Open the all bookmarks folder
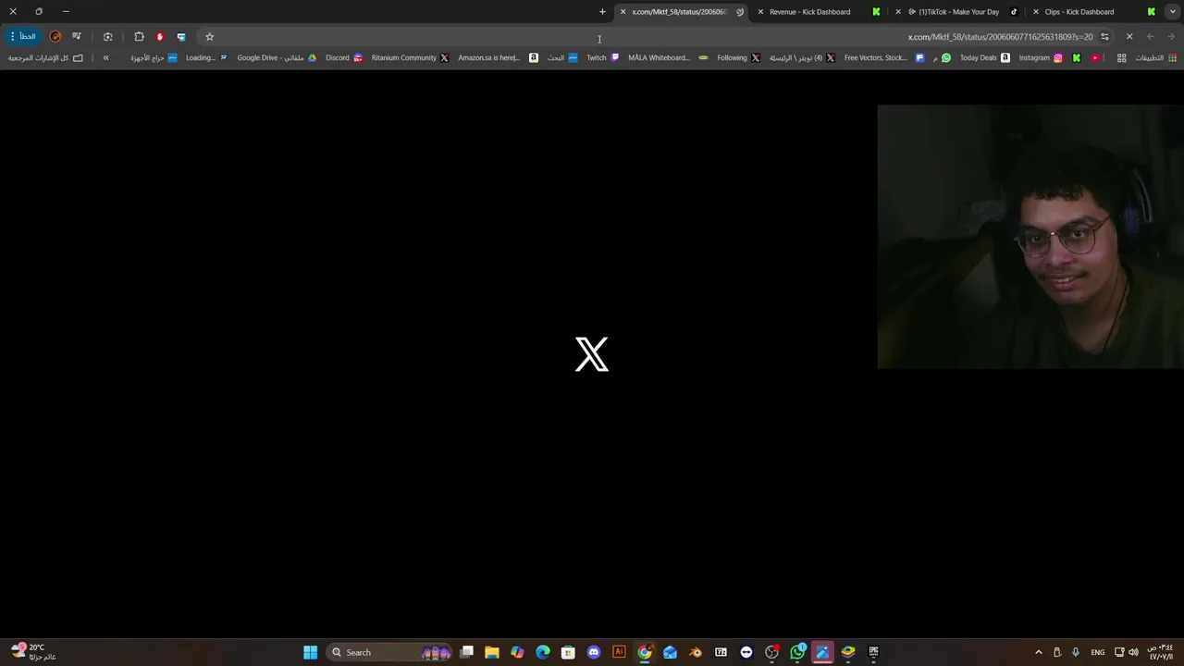 pyautogui.click(x=45, y=57)
